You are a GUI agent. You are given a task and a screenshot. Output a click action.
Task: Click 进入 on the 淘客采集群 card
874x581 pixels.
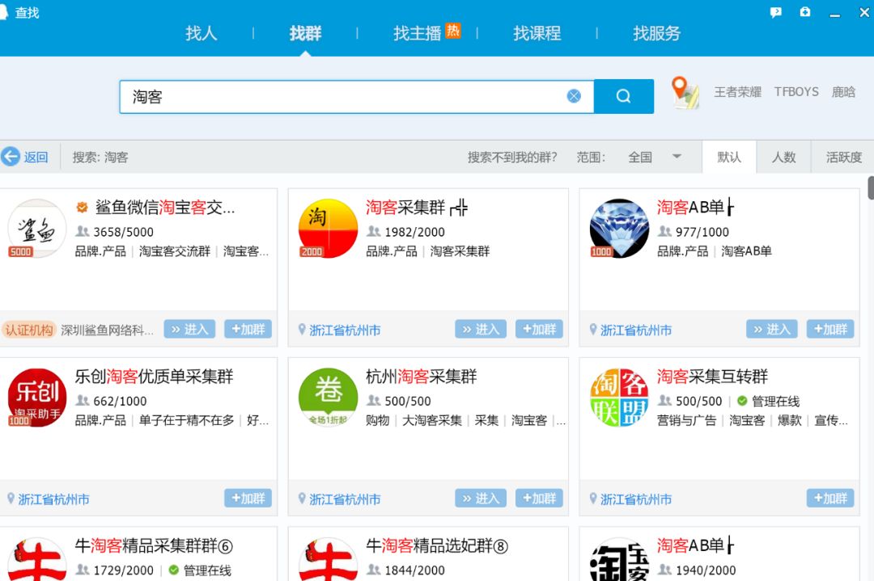[480, 329]
